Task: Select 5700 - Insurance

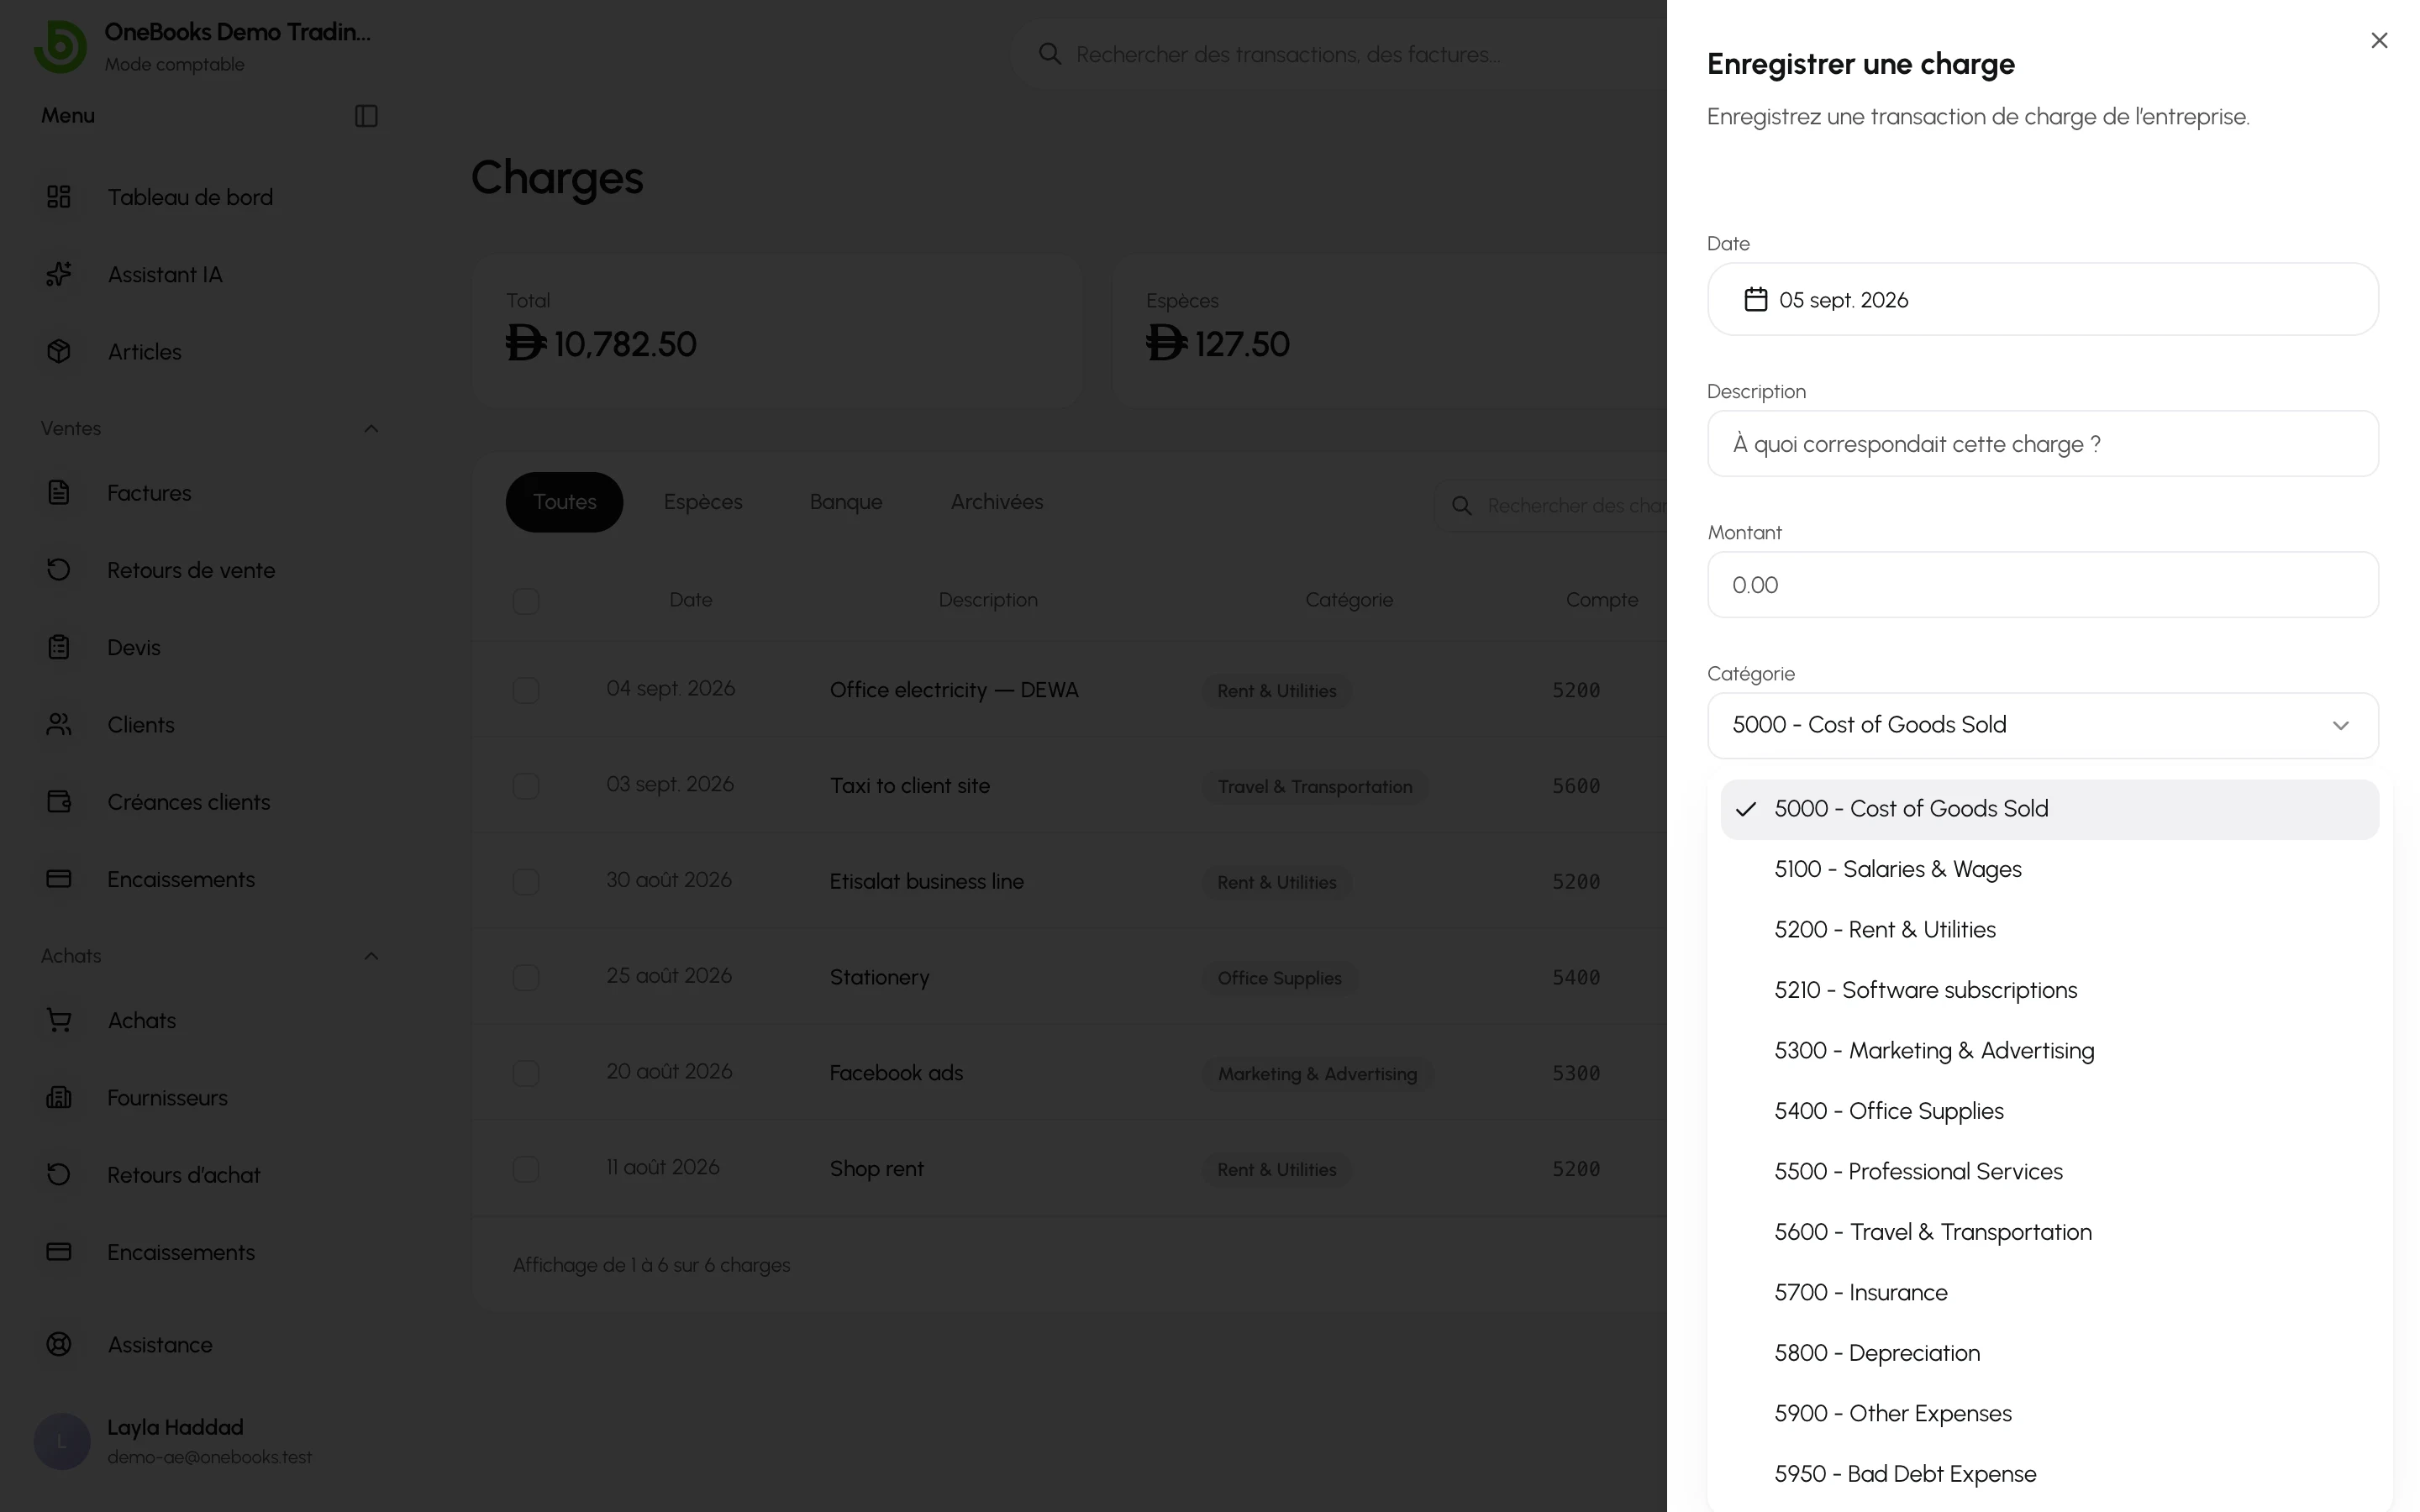Action: point(2049,1293)
